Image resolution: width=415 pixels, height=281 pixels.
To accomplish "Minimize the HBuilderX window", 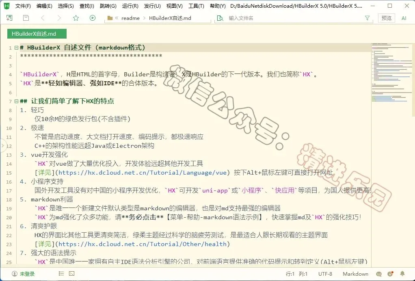I will [x=373, y=6].
